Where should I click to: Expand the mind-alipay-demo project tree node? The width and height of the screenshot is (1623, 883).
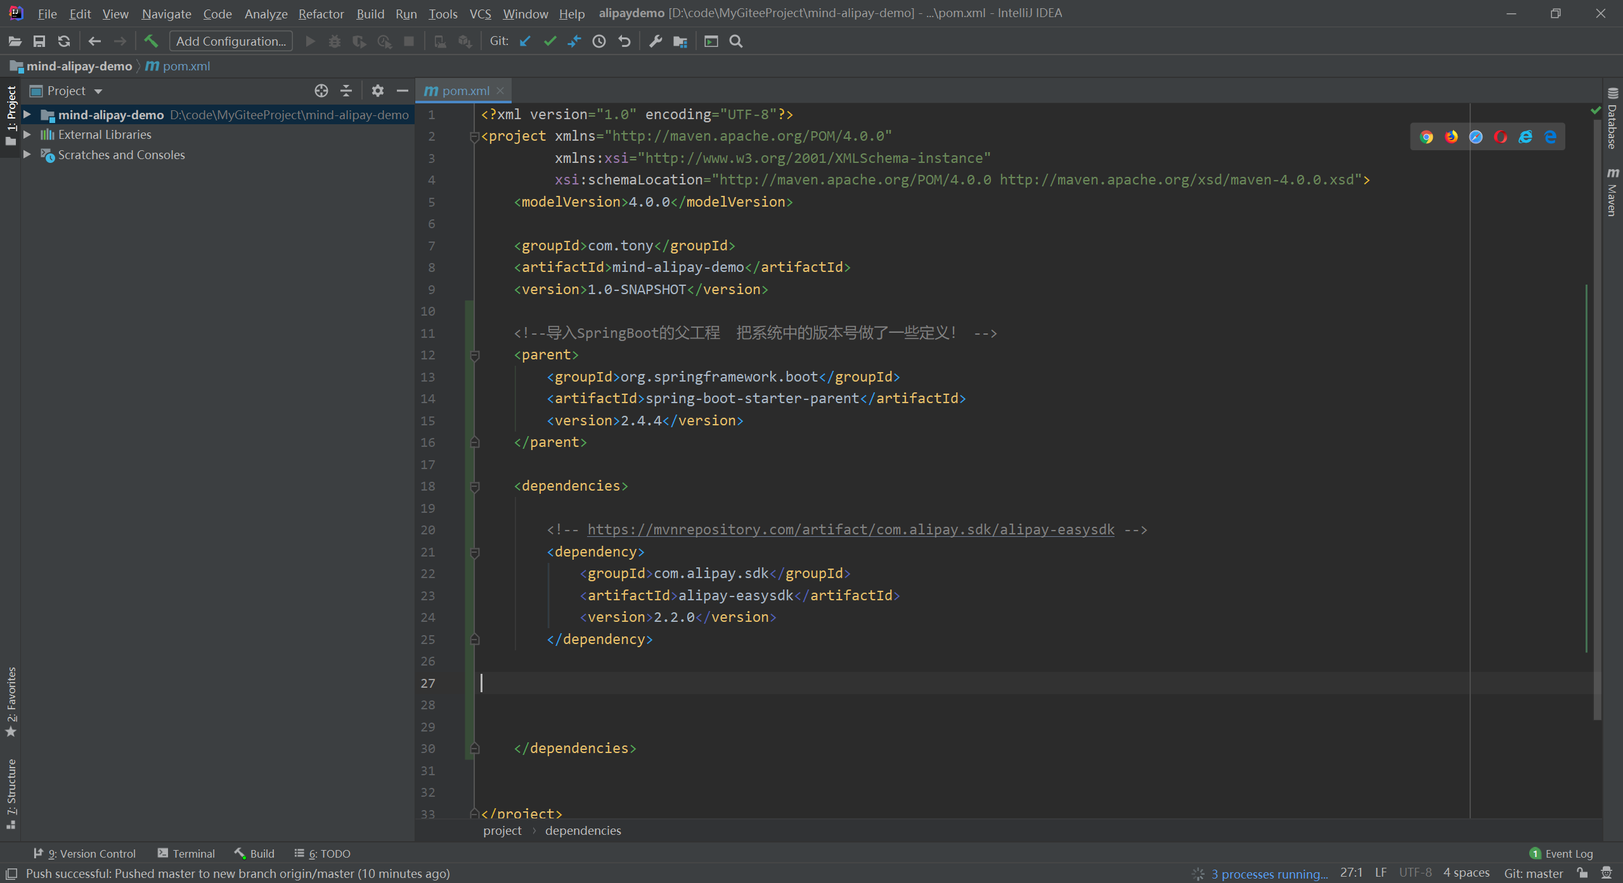tap(27, 115)
